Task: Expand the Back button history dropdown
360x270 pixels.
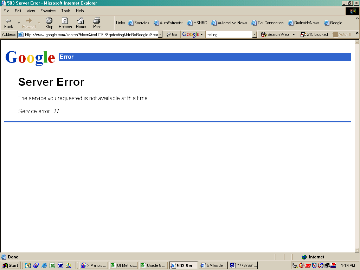Action: [x=19, y=23]
